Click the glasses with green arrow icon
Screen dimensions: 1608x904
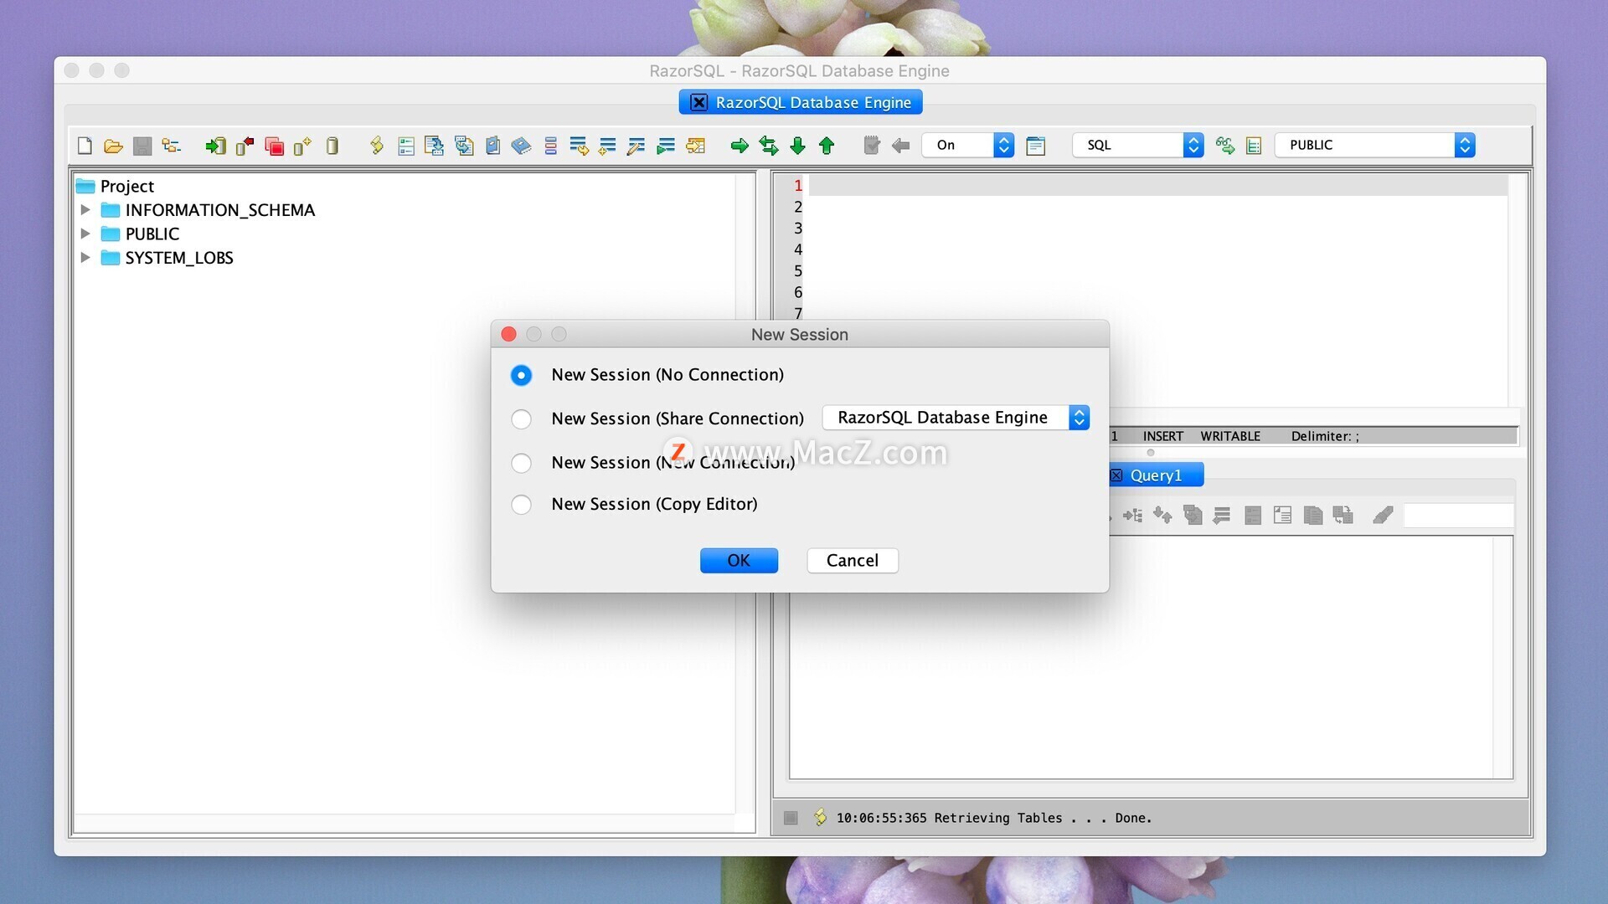1225,146
